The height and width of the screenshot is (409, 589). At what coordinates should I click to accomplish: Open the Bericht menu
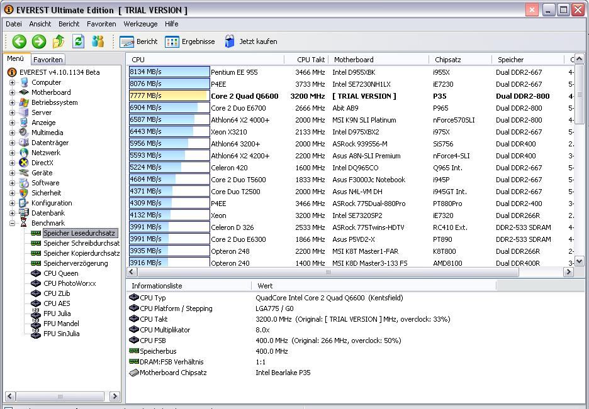click(69, 24)
